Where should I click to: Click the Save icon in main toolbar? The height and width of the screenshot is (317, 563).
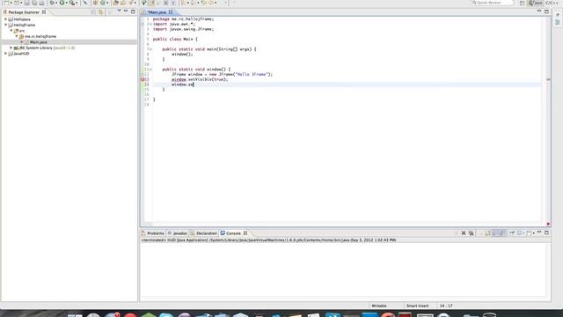pyautogui.click(x=26, y=3)
